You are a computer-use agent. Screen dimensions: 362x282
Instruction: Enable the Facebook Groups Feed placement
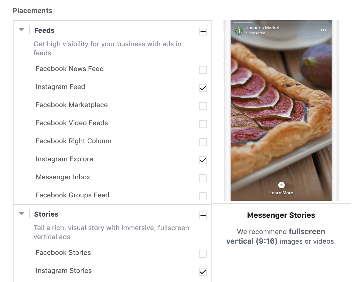coord(203,196)
